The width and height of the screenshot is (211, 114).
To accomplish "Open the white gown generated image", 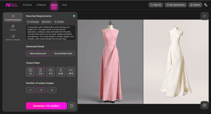I will pos(176,62).
